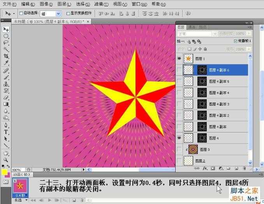Open the 永远 looping options dropdown
Viewport: 264px width, 204px height.
(x=26, y=200)
